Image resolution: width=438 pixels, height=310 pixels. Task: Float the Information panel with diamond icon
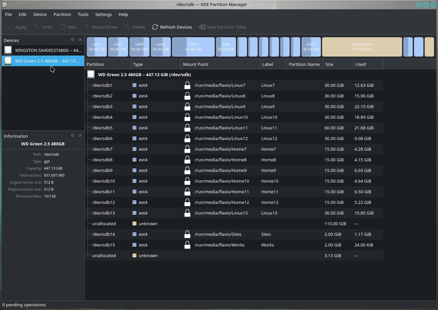(73, 135)
